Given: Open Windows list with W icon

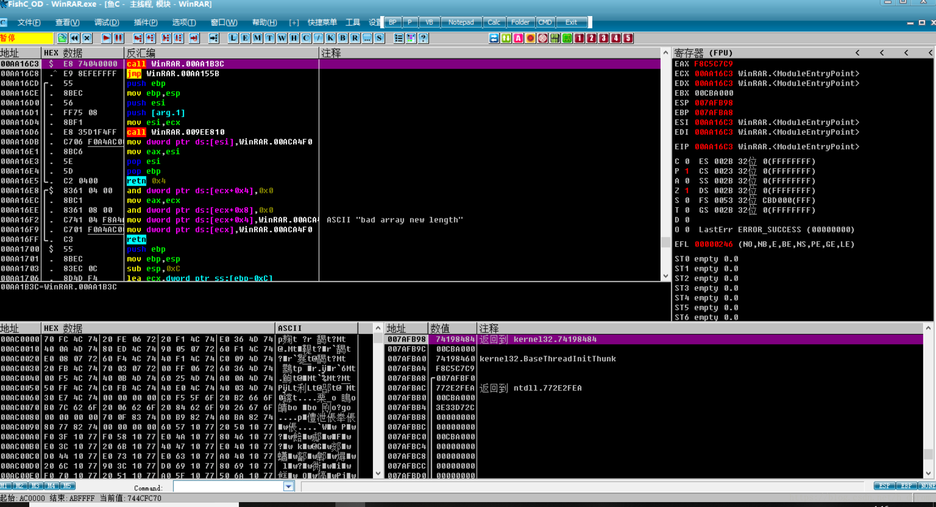Looking at the screenshot, I should tap(282, 38).
